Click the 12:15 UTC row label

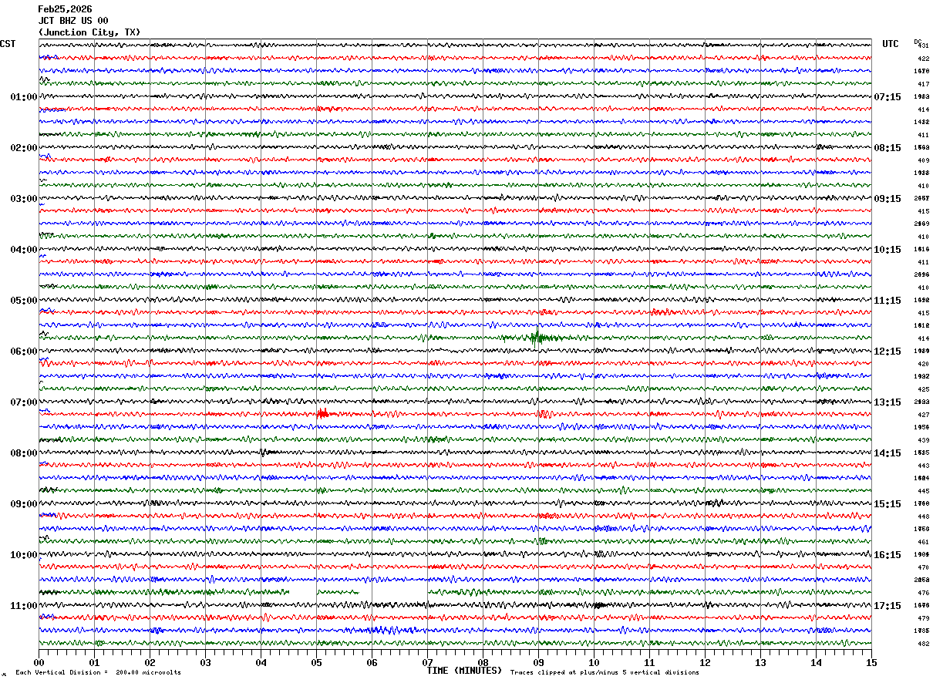point(888,352)
